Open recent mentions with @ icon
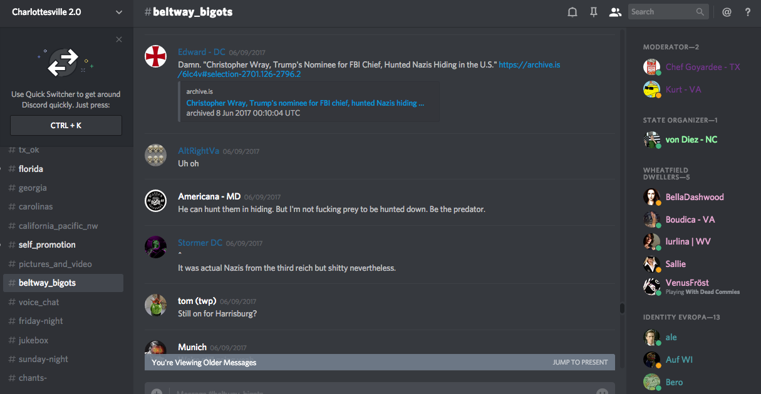 click(x=727, y=12)
